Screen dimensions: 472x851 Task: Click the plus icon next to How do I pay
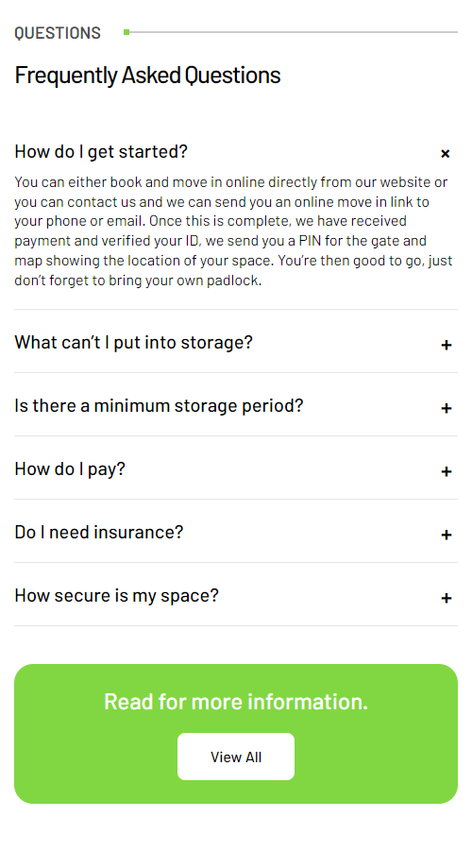pyautogui.click(x=446, y=471)
